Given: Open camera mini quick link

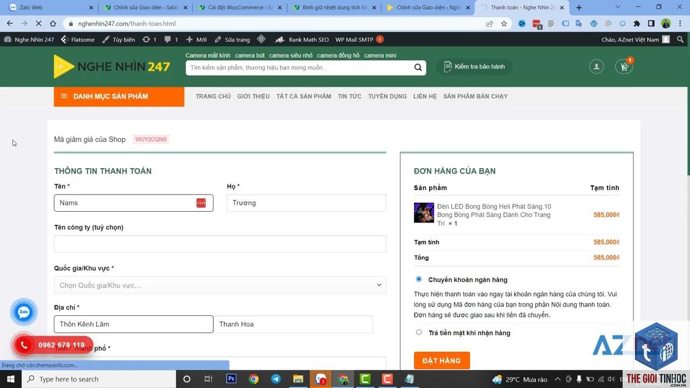Looking at the screenshot, I should [380, 56].
